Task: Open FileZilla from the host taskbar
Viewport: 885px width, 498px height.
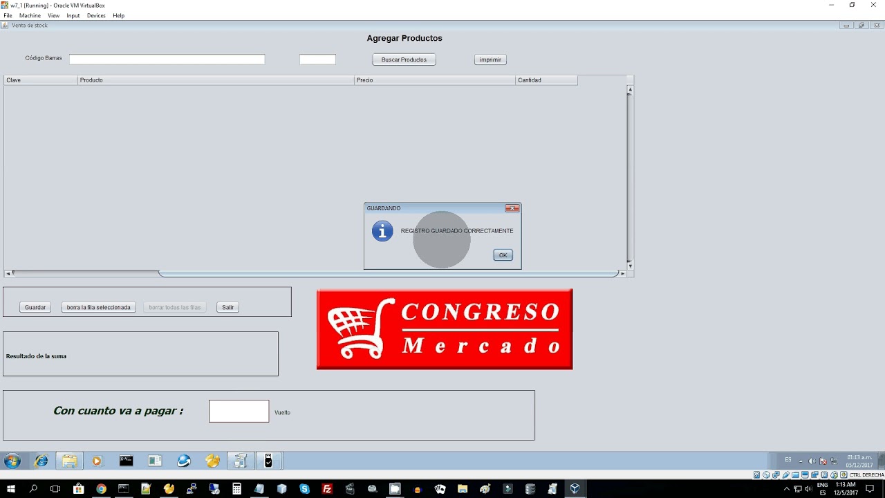Action: [x=327, y=489]
